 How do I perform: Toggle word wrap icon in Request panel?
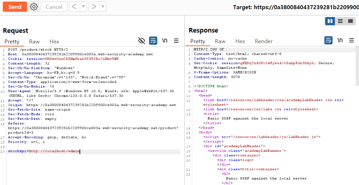[153, 41]
